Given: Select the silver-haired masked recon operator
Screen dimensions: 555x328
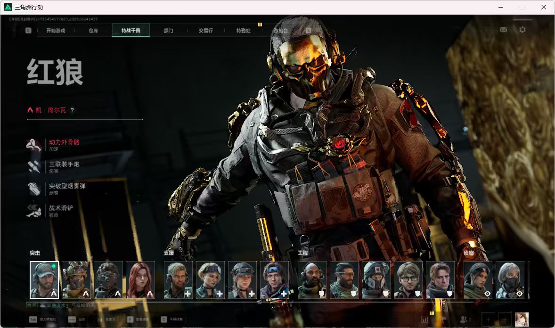Looking at the screenshot, I should (x=510, y=280).
